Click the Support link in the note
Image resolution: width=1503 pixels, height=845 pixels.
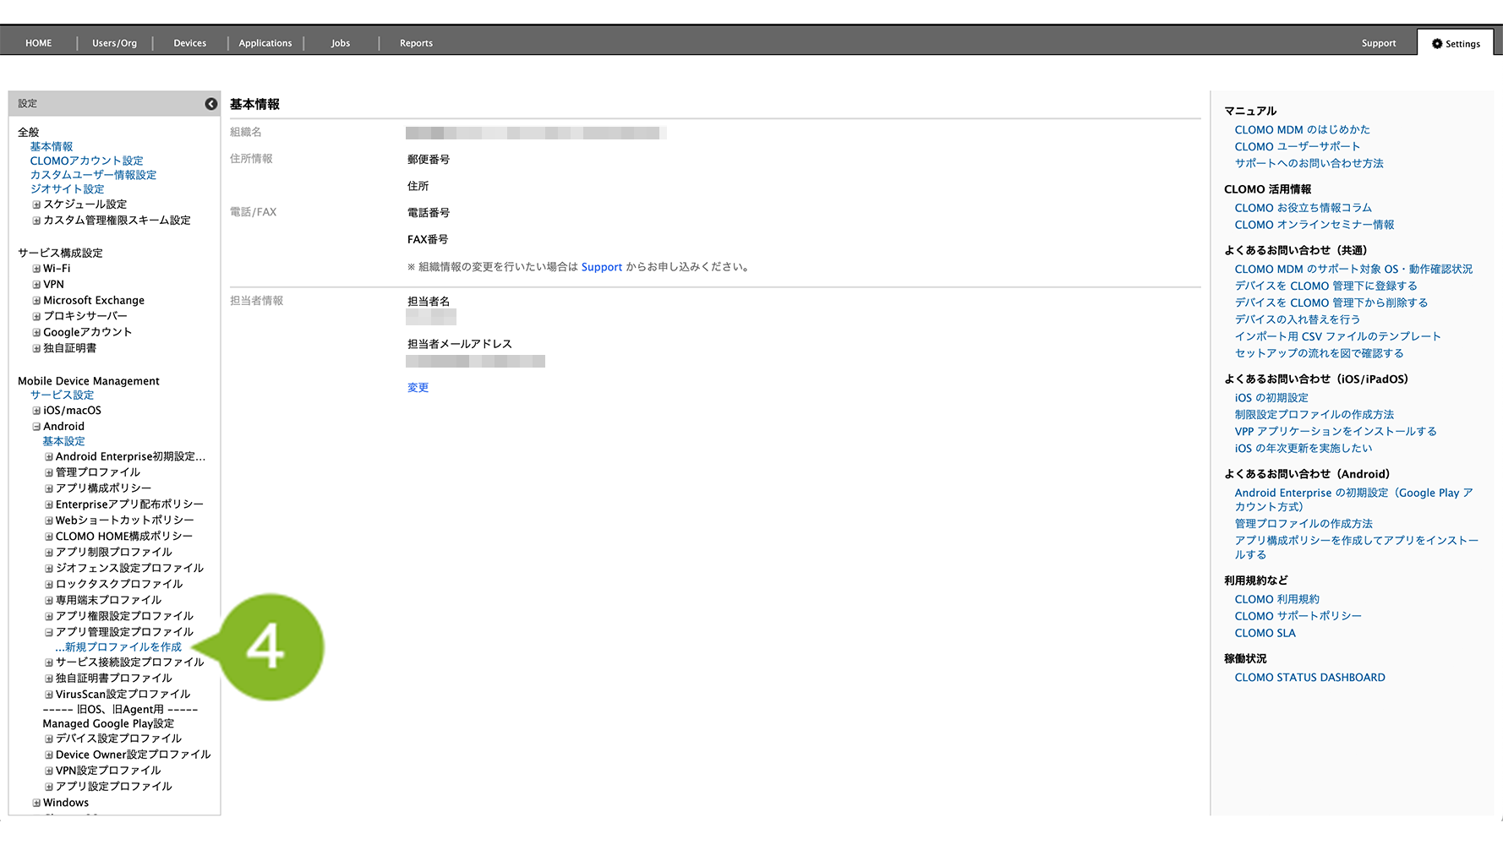pyautogui.click(x=602, y=267)
